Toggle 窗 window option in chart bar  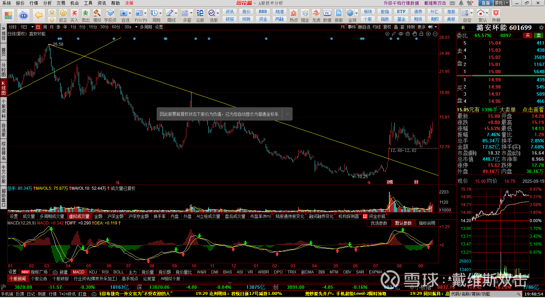coord(402,27)
